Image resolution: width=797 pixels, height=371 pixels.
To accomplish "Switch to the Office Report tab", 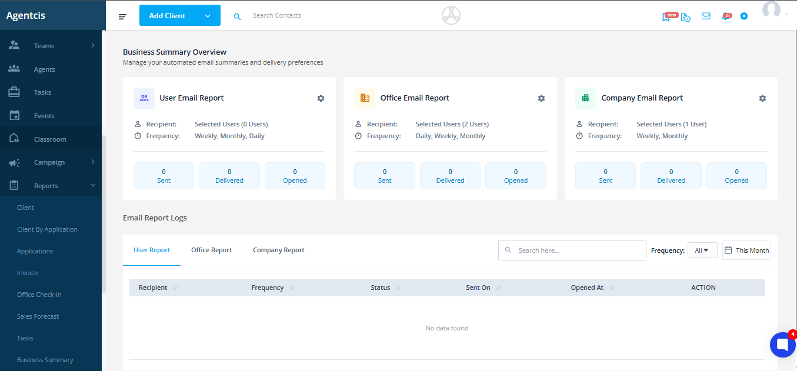I will pos(211,250).
